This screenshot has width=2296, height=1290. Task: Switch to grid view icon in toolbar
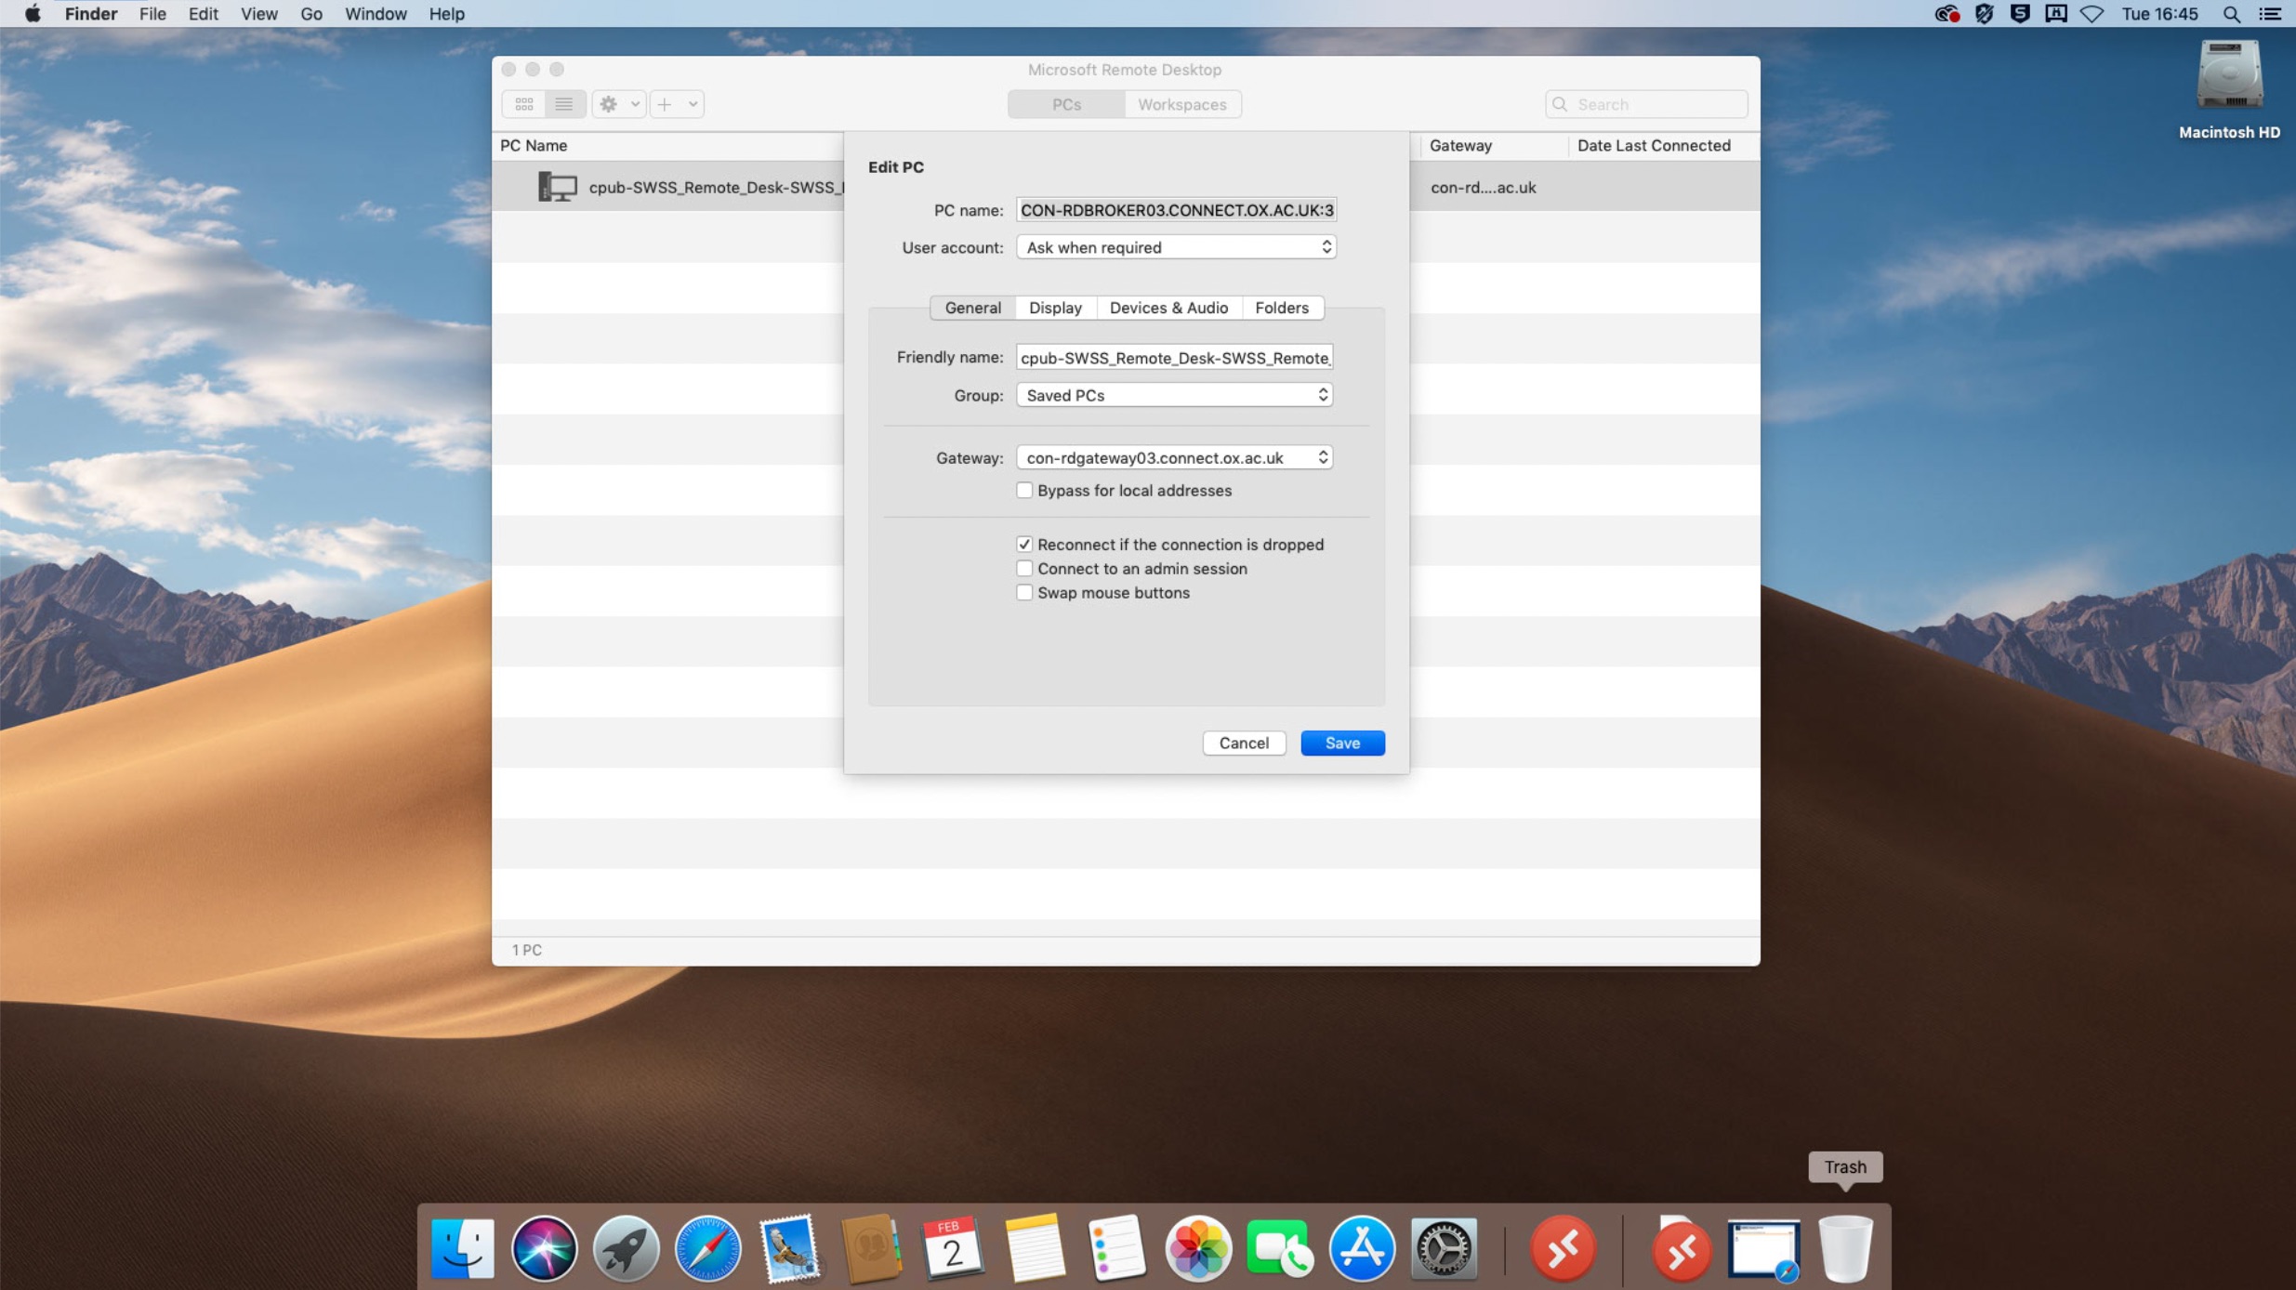tap(524, 104)
